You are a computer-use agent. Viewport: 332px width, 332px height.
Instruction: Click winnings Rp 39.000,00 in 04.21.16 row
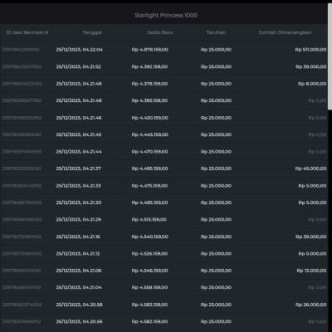pyautogui.click(x=311, y=237)
